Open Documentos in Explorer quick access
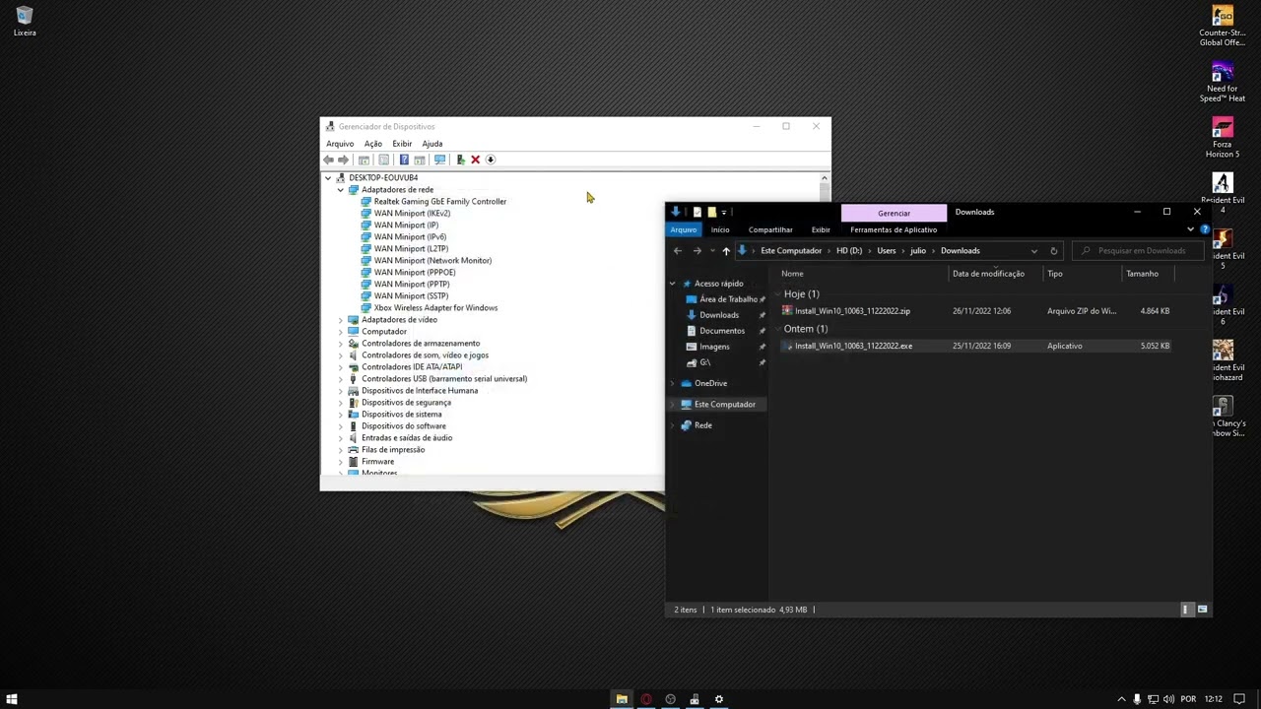The image size is (1261, 709). (722, 331)
